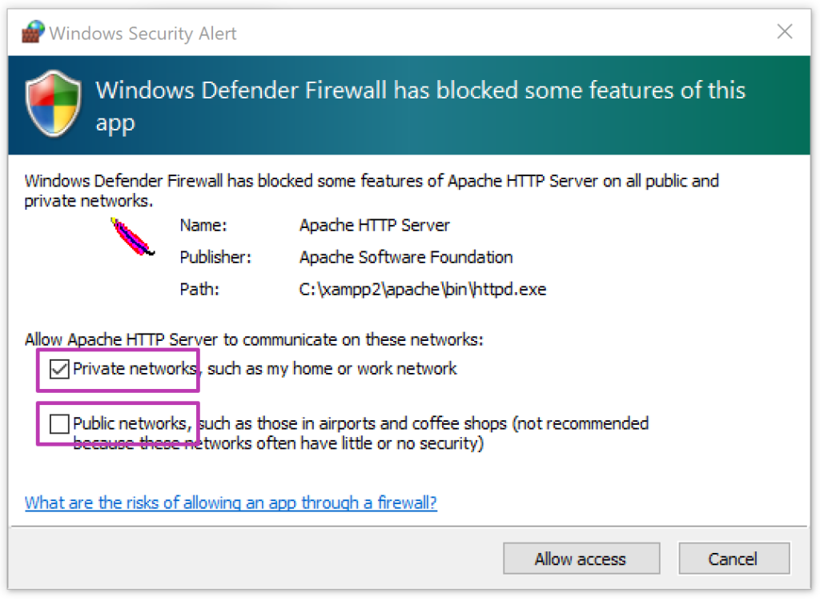The height and width of the screenshot is (601, 820).
Task: Click the Windows Defender shield logo
Action: point(52,104)
